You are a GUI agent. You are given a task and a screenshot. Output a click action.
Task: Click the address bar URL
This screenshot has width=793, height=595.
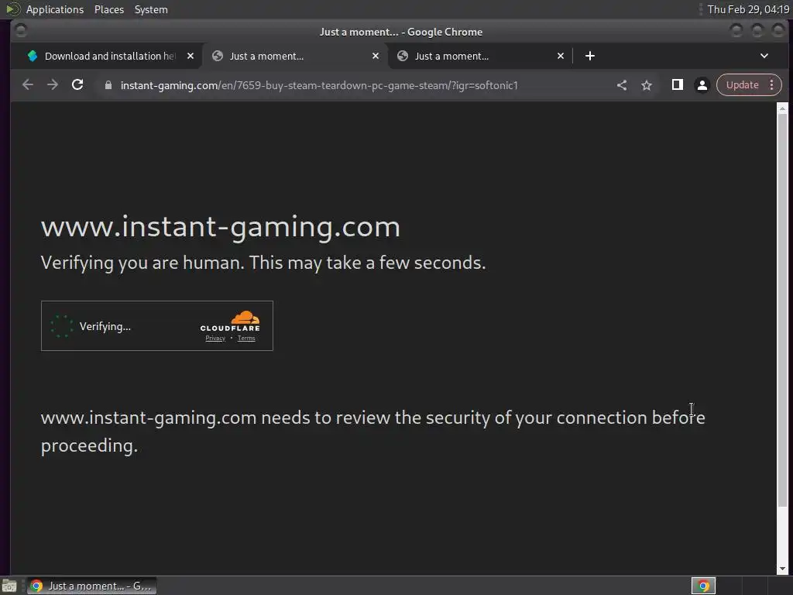pyautogui.click(x=319, y=85)
